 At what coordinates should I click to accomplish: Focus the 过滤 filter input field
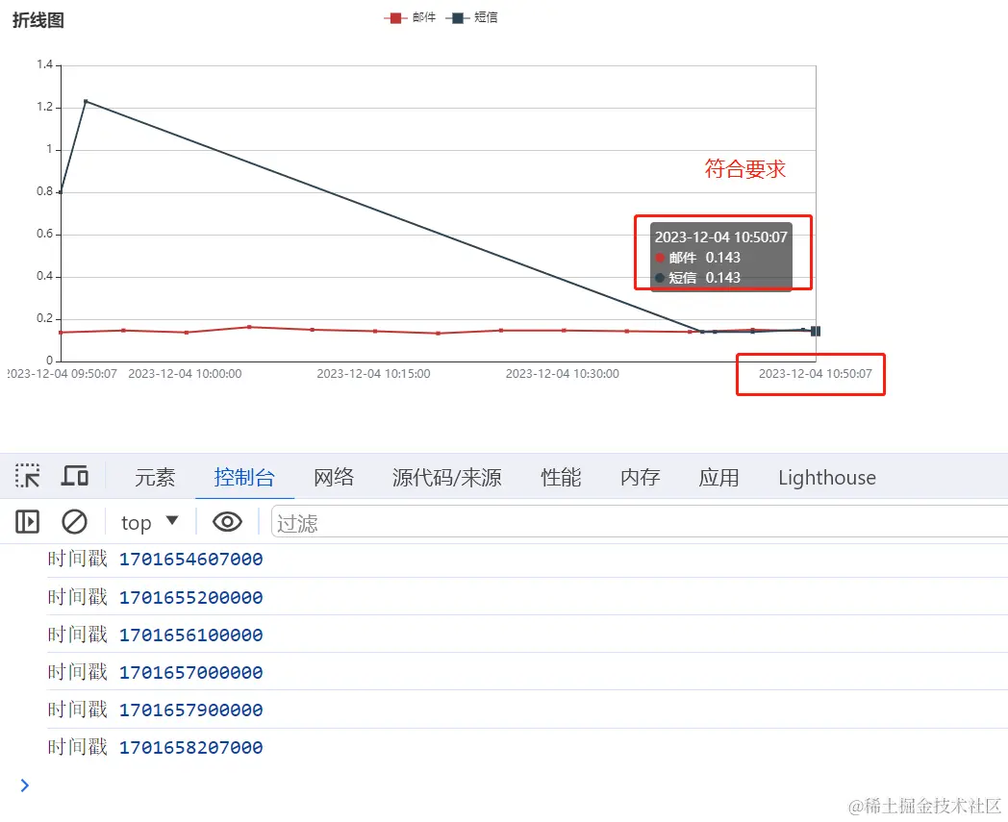640,522
